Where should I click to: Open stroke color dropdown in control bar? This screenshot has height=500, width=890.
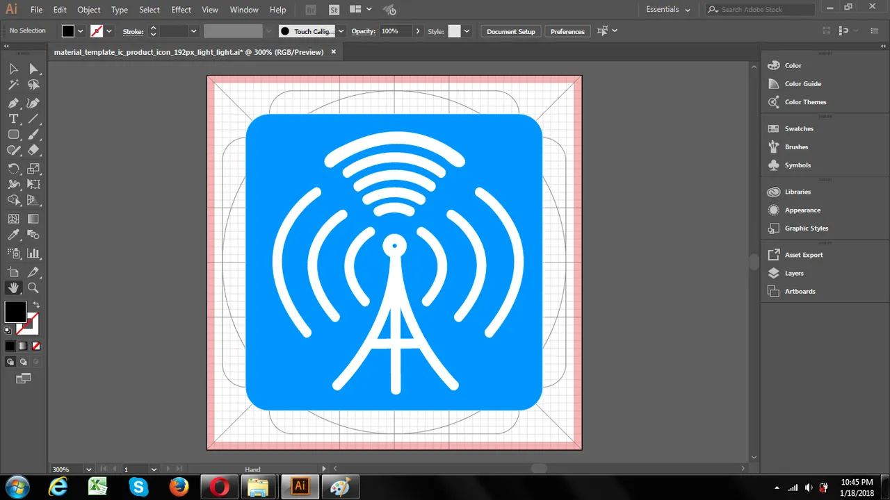(x=109, y=31)
